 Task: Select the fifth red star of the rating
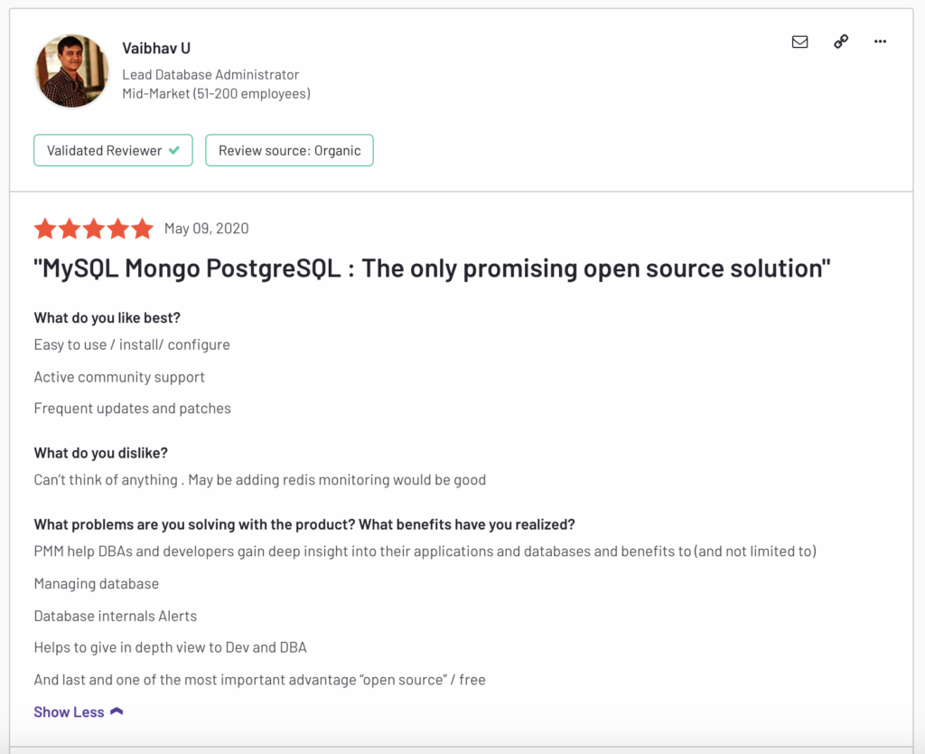click(143, 229)
